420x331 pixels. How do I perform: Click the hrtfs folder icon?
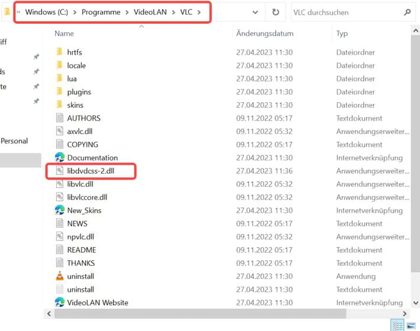[x=60, y=52]
